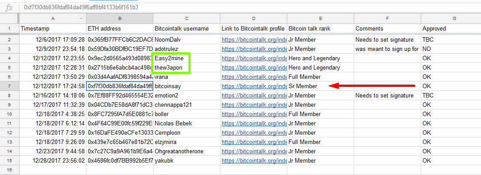This screenshot has width=481, height=175.
Task: Select column F header
Action: click(387, 19)
